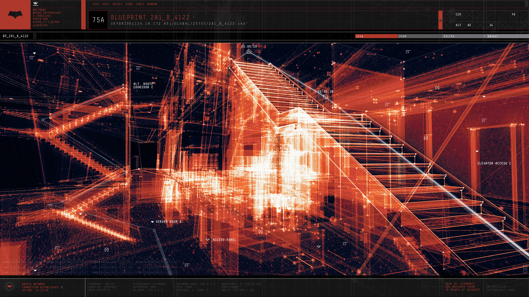529x297 pixels.
Task: Click the ACCESS PANEL marker triangle
Action: 208,240
